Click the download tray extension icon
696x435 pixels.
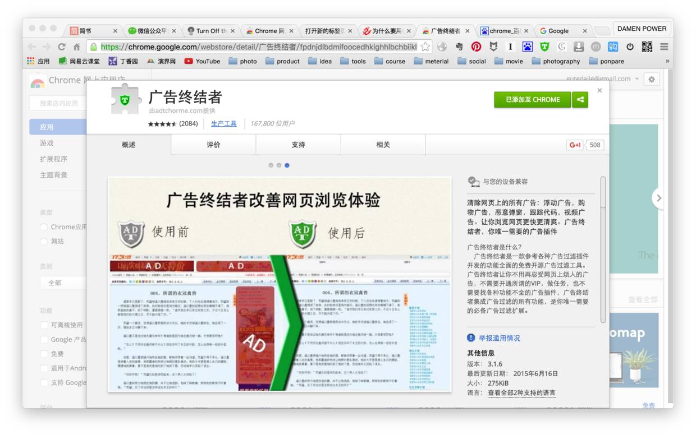[579, 47]
